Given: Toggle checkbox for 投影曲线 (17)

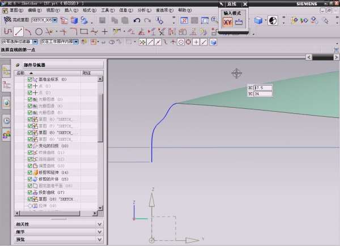Looking at the screenshot, I should [x=29, y=192].
